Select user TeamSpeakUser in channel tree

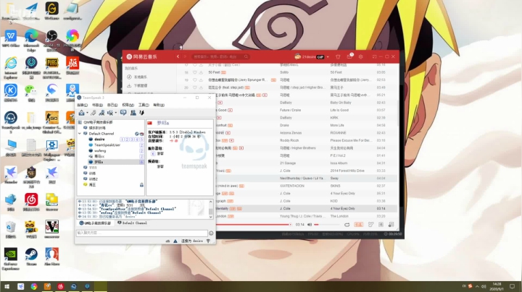click(x=107, y=145)
